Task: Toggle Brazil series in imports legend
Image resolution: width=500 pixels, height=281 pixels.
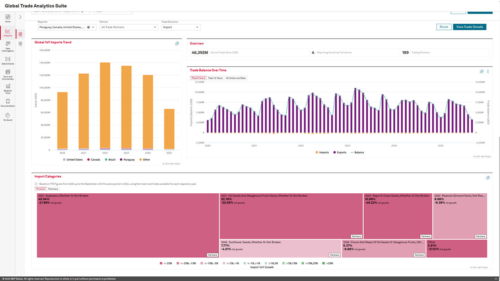Action: pos(110,159)
